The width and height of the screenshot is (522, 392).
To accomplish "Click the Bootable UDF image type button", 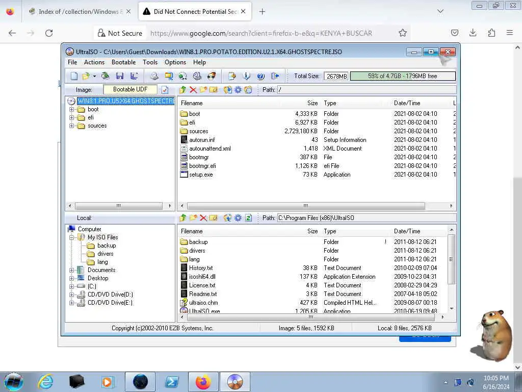I will point(130,89).
